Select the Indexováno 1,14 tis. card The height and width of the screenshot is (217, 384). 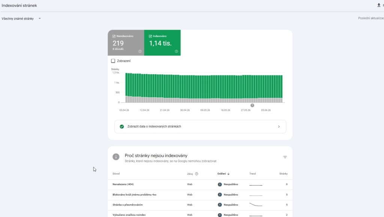point(162,43)
